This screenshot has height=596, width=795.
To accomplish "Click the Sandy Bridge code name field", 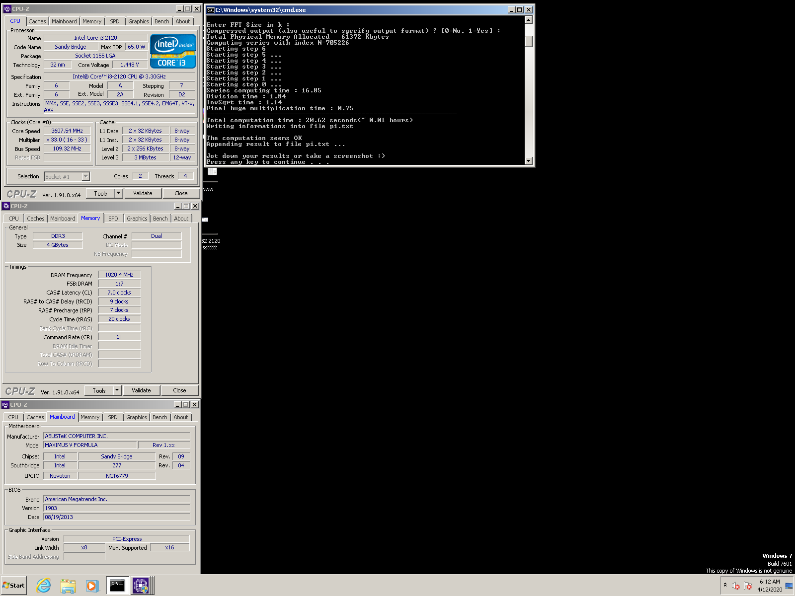I will pos(71,47).
